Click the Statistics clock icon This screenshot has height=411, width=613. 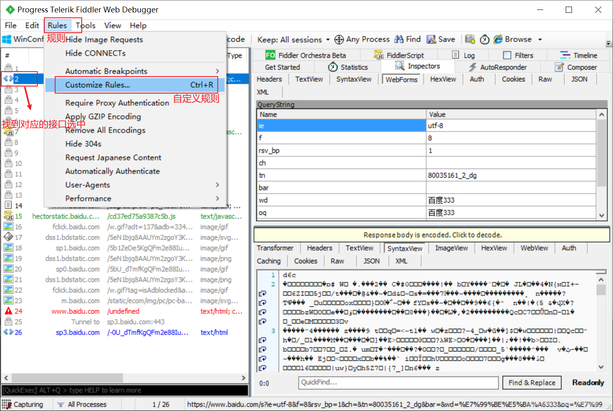[x=333, y=67]
